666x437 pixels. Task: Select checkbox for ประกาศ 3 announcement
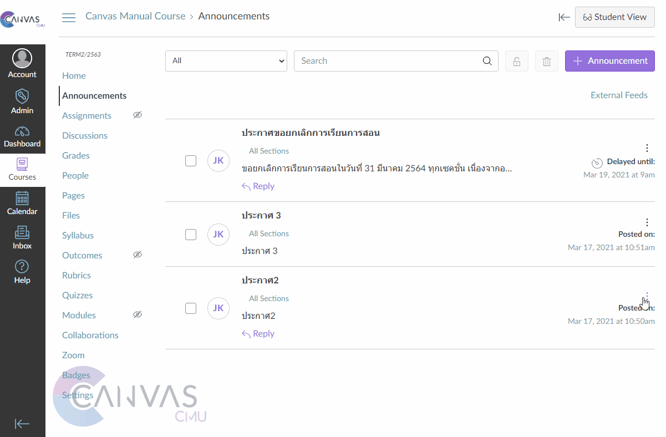[x=190, y=234]
